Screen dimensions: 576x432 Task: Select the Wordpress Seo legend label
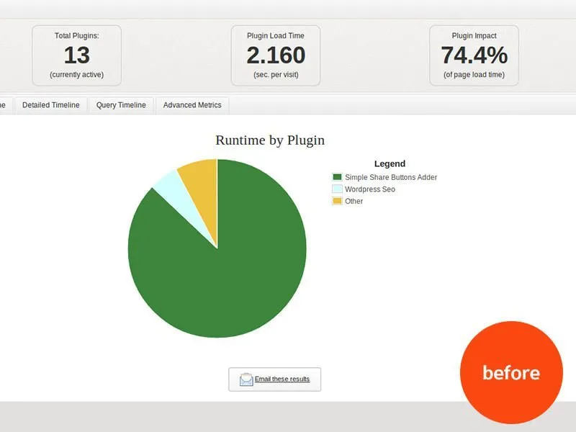(x=370, y=189)
